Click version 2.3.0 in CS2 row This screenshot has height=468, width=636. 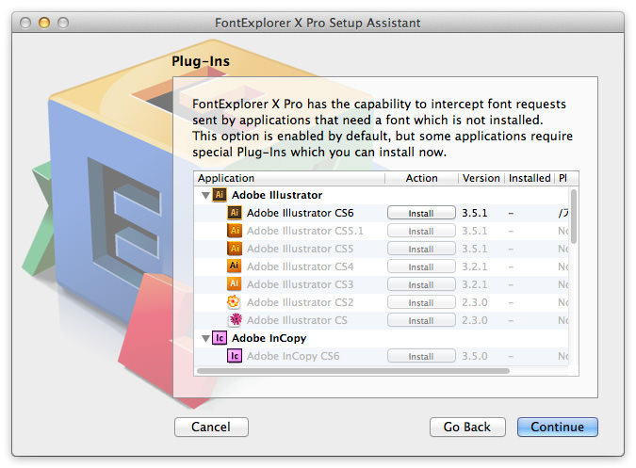475,302
